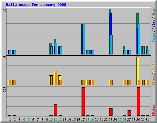Click the x-axis day label 7
Screen dimensions: 157x123
click(38, 120)
